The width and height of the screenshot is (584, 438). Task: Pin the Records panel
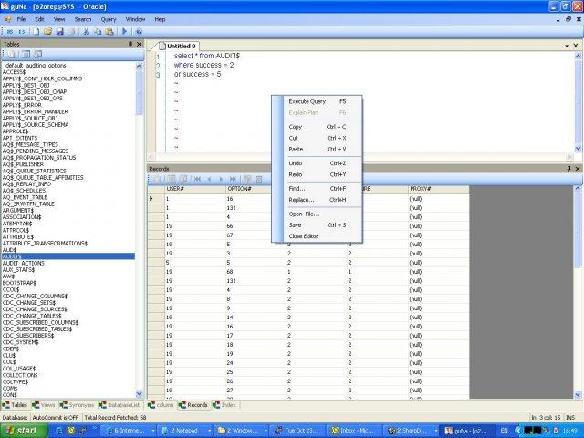click(568, 169)
